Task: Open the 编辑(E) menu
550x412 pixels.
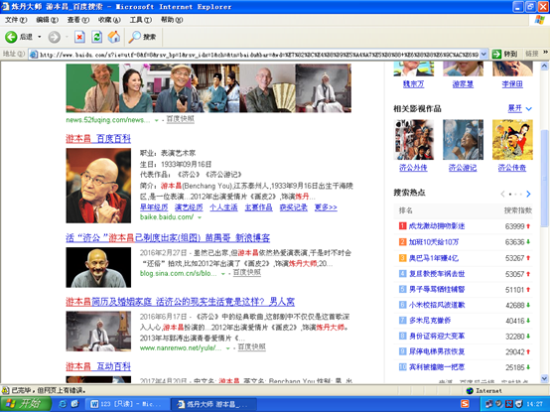Action: coord(47,20)
